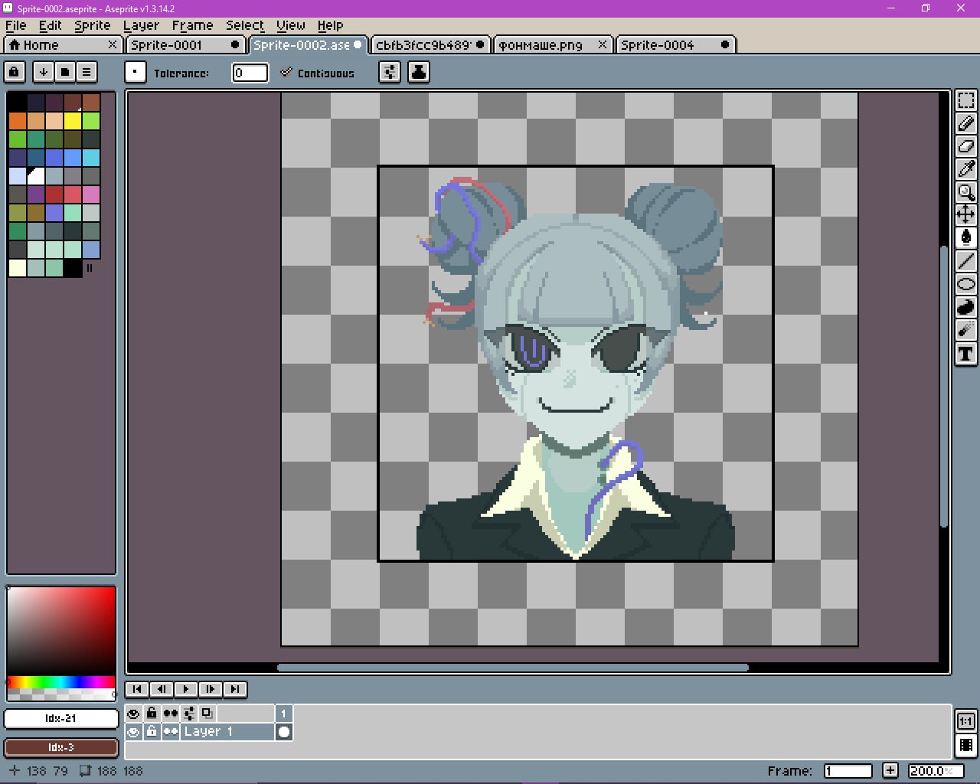
Task: Choose the Eraser tool
Action: [x=965, y=146]
